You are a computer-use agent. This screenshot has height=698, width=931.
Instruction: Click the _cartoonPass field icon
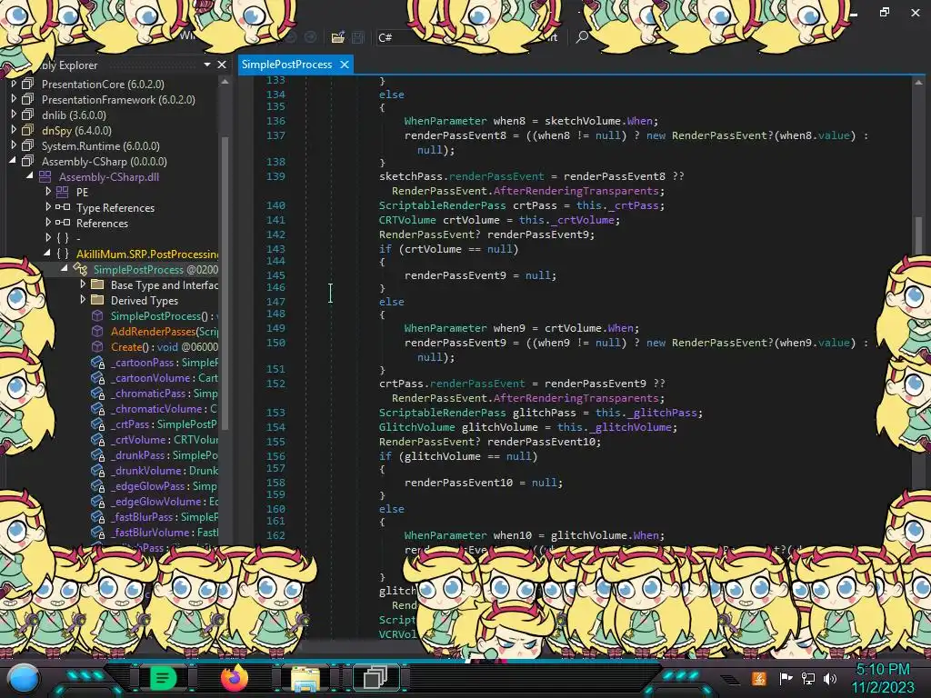click(97, 362)
